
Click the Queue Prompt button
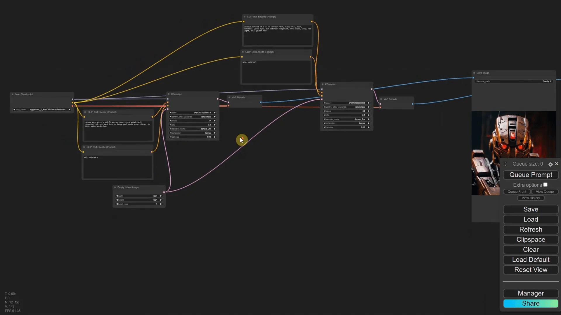click(531, 175)
